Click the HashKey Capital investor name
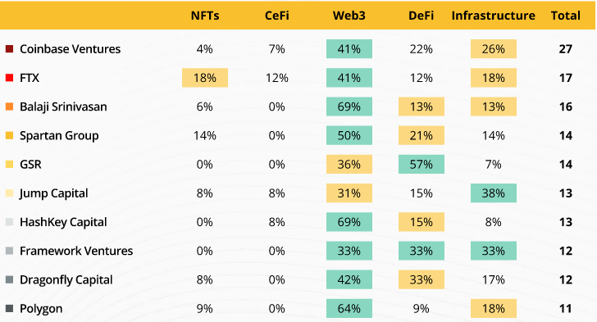The image size is (597, 322). coord(63,222)
